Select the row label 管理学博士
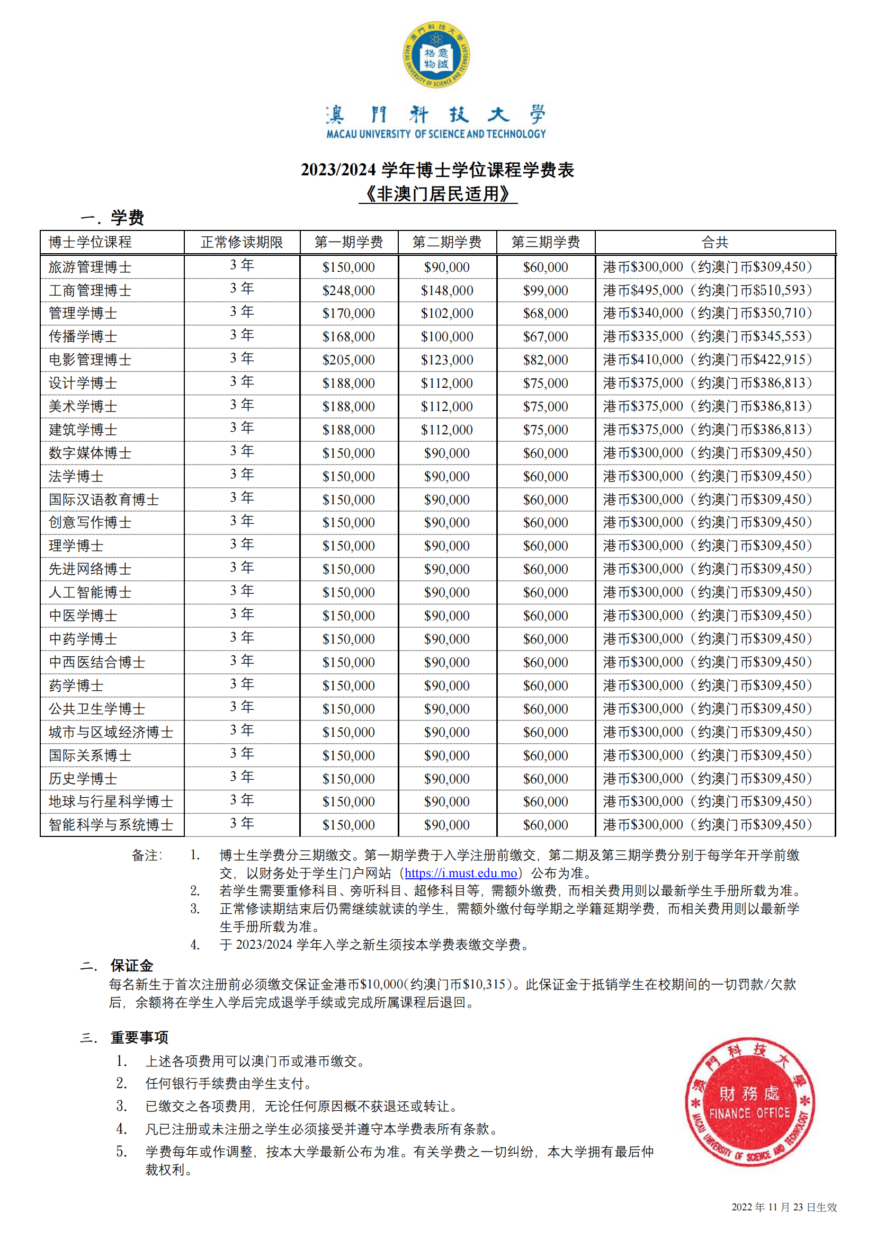This screenshot has height=1239, width=876. [83, 314]
